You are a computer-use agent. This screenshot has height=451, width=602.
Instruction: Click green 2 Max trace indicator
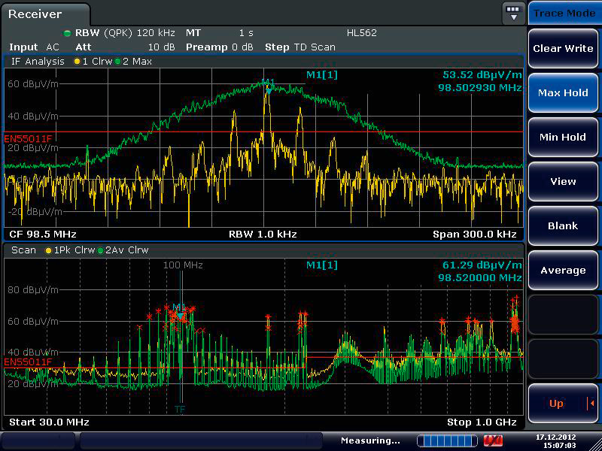point(119,62)
